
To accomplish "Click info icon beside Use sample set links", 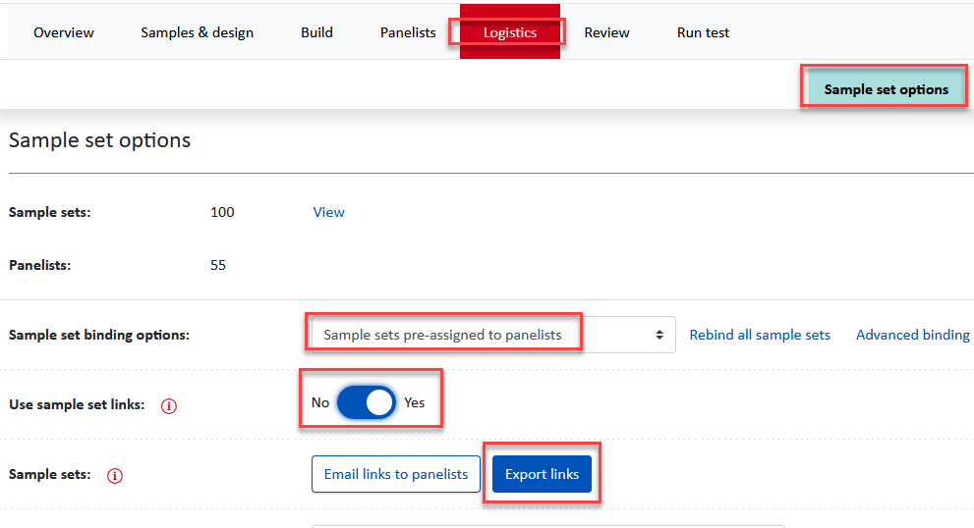I will 169,405.
